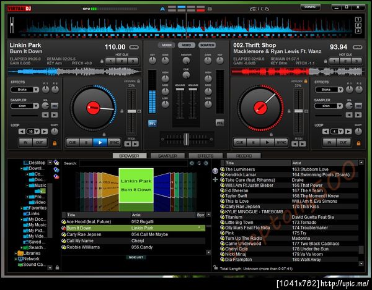Image resolution: width=372 pixels, height=290 pixels.
Task: Open the CONFIG settings
Action: [310, 7]
